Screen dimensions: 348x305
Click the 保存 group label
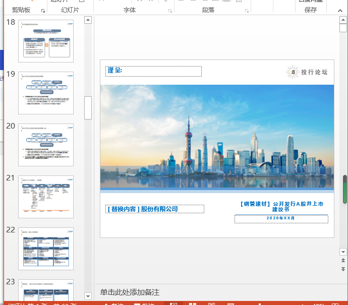311,10
